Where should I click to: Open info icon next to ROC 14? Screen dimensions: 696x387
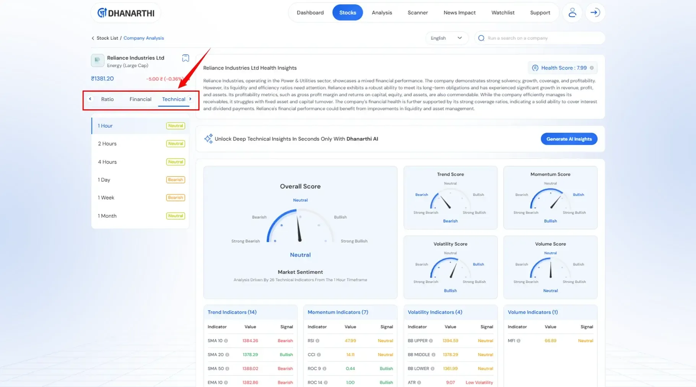point(326,382)
